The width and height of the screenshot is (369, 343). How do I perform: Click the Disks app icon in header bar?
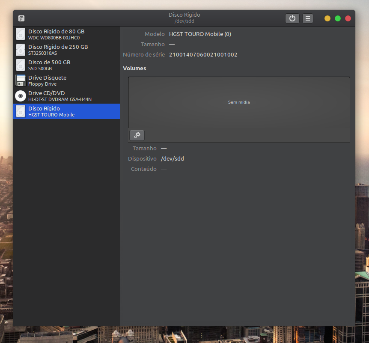coord(21,18)
